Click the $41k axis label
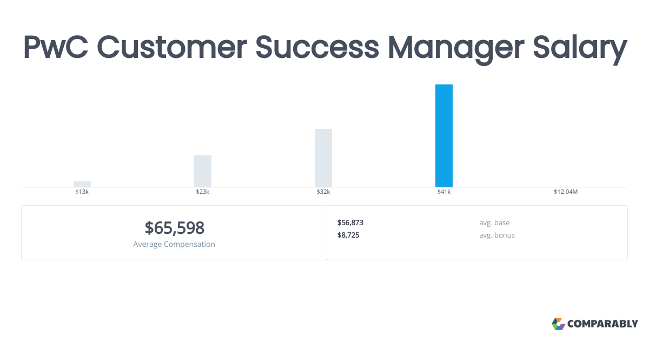This screenshot has height=341, width=649. coord(444,192)
